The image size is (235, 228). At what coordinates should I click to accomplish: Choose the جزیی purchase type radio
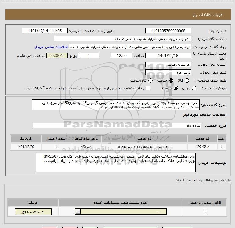coord(194,88)
